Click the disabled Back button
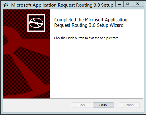Screen dimensions: 146x115 (82, 105)
